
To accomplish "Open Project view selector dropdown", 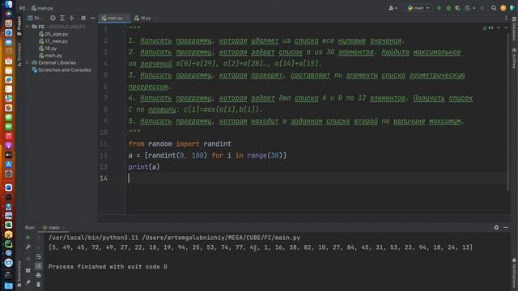I will coord(36,18).
